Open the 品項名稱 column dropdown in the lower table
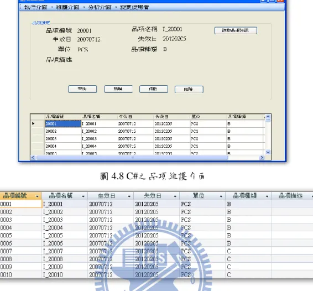Viewport: 313px width, 291px height. (84, 196)
